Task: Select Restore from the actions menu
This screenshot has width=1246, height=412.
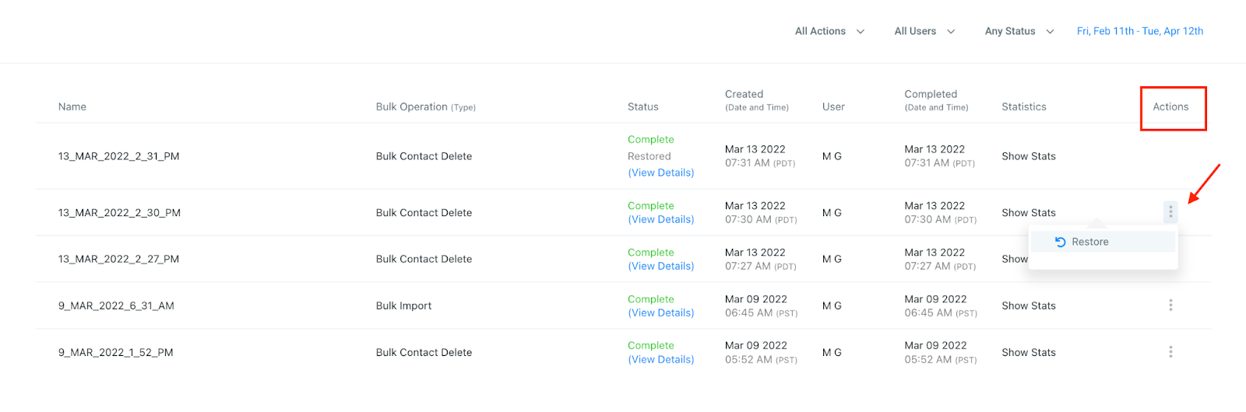Action: click(x=1089, y=242)
